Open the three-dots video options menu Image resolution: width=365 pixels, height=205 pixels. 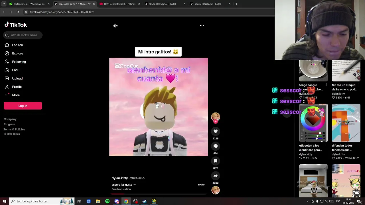pyautogui.click(x=202, y=26)
